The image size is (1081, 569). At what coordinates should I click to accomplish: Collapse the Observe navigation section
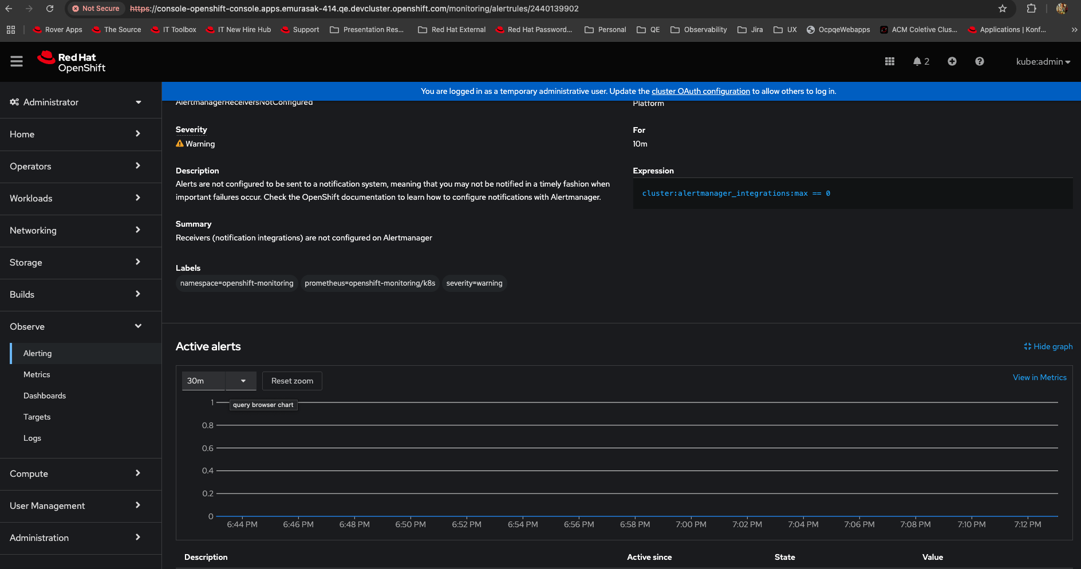click(x=81, y=327)
